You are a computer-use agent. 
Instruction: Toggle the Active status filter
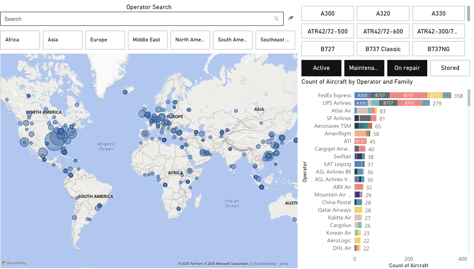coord(321,68)
